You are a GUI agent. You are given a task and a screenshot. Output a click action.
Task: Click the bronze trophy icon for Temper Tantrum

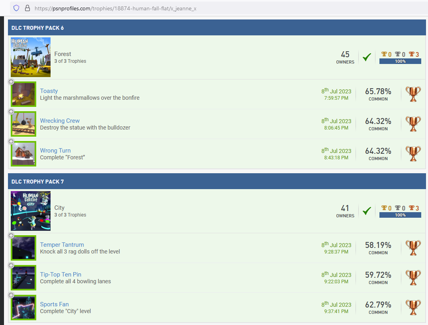tap(413, 248)
